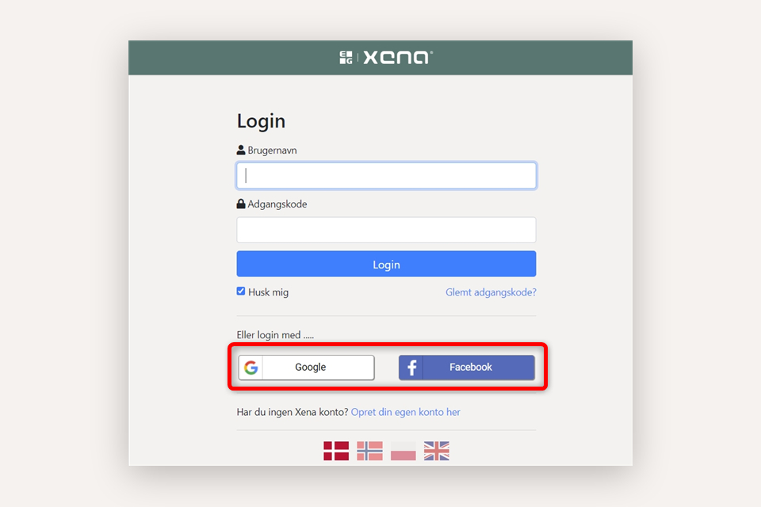Click the person icon beside Brugernavn
This screenshot has height=507, width=761.
[240, 149]
